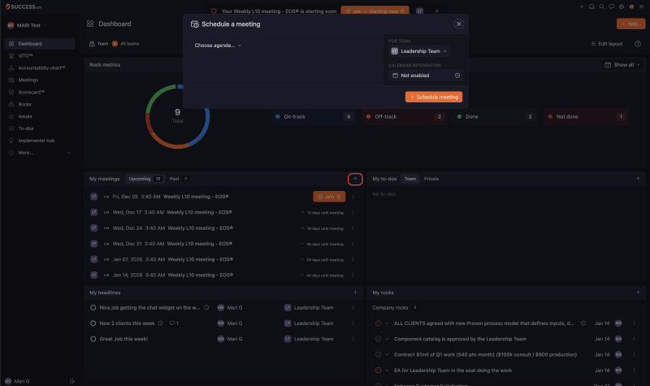
Task: Open options menu for Fri, Dec 05 meeting
Action: click(353, 197)
